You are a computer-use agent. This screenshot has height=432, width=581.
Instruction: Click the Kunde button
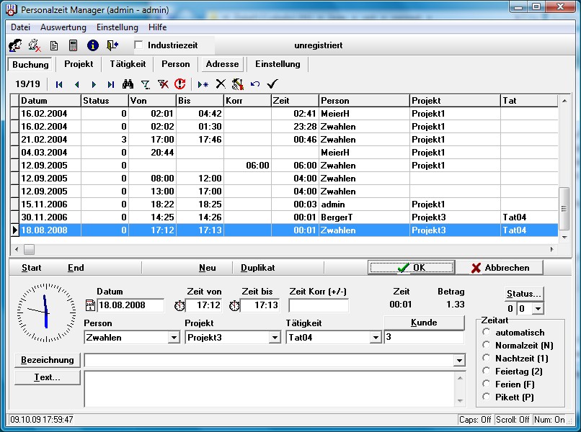click(424, 323)
